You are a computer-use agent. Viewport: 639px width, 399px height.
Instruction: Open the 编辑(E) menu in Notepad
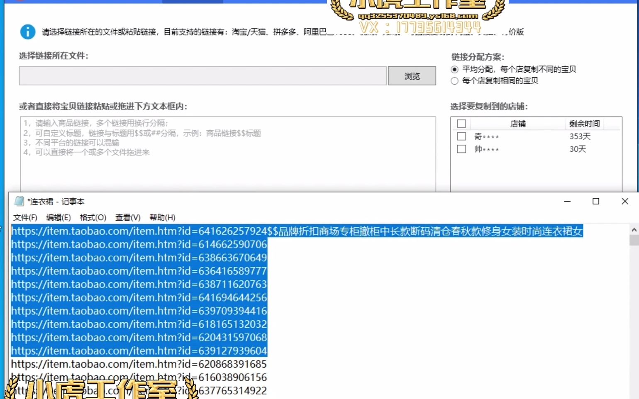click(59, 217)
